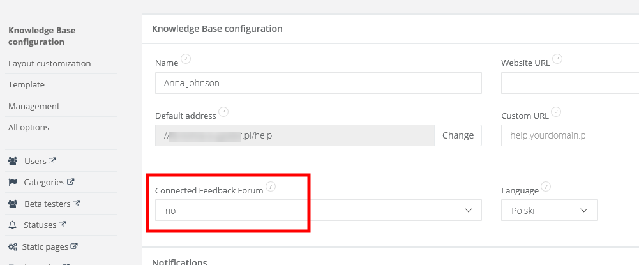Click the Users people icon in sidebar
This screenshot has width=639, height=265.
13,161
